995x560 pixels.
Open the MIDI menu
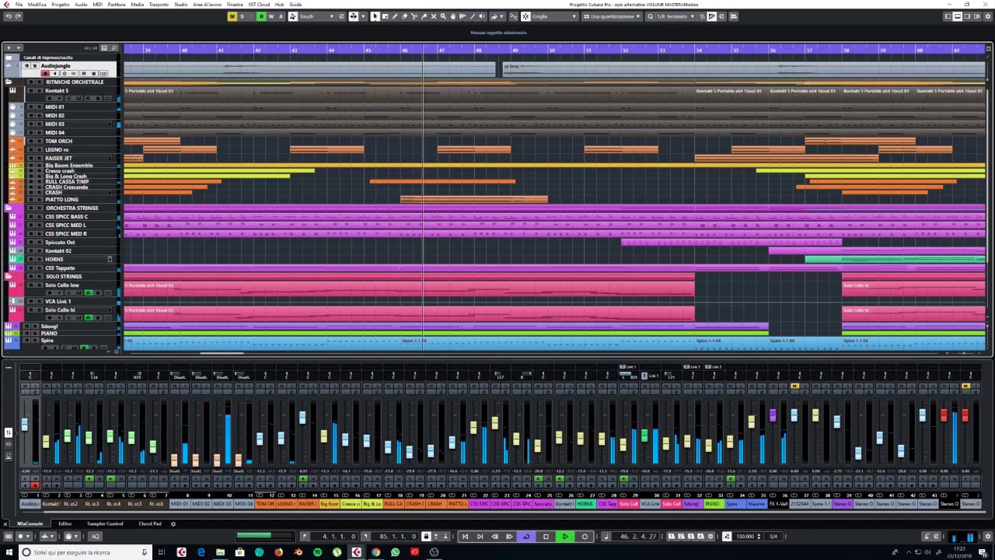click(97, 4)
